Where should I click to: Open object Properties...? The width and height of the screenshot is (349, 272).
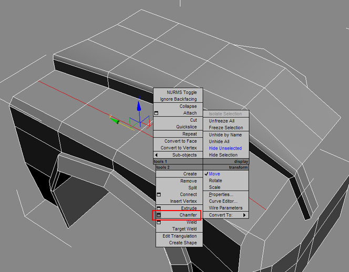221,194
